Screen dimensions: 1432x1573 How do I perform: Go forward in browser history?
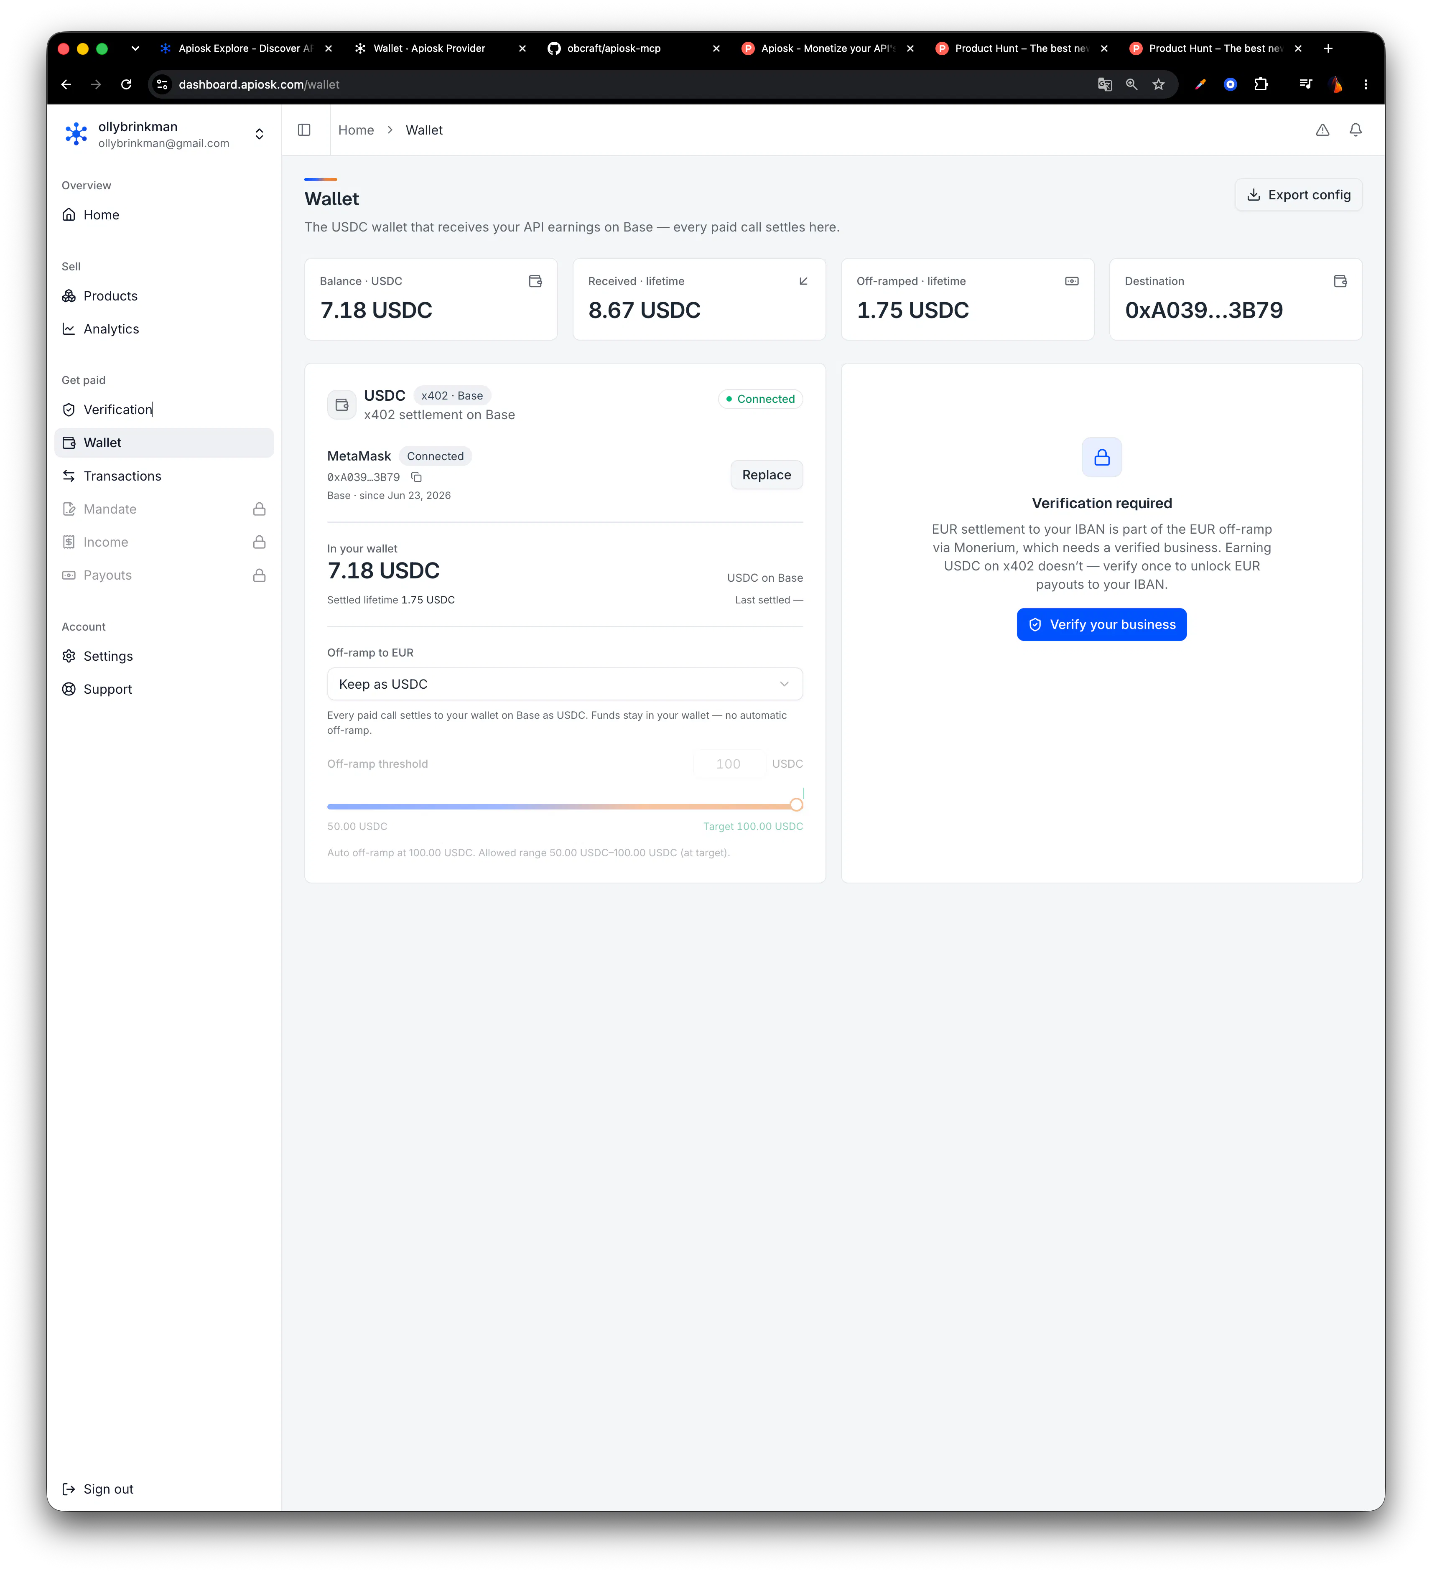click(x=96, y=84)
